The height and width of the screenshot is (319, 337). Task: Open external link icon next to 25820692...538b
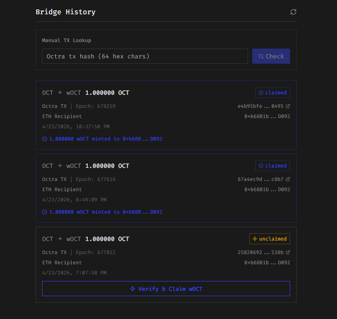[288, 252]
